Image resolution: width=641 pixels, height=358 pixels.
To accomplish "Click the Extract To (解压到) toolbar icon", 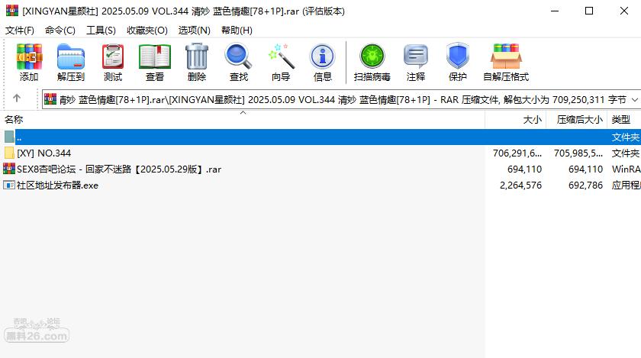I will (71, 57).
